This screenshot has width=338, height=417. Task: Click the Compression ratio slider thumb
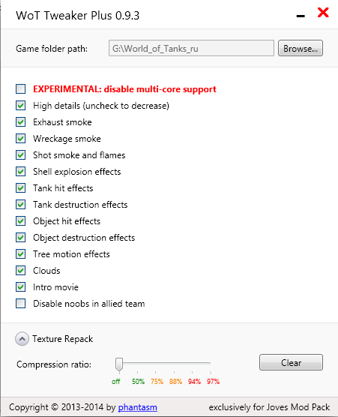point(119,364)
